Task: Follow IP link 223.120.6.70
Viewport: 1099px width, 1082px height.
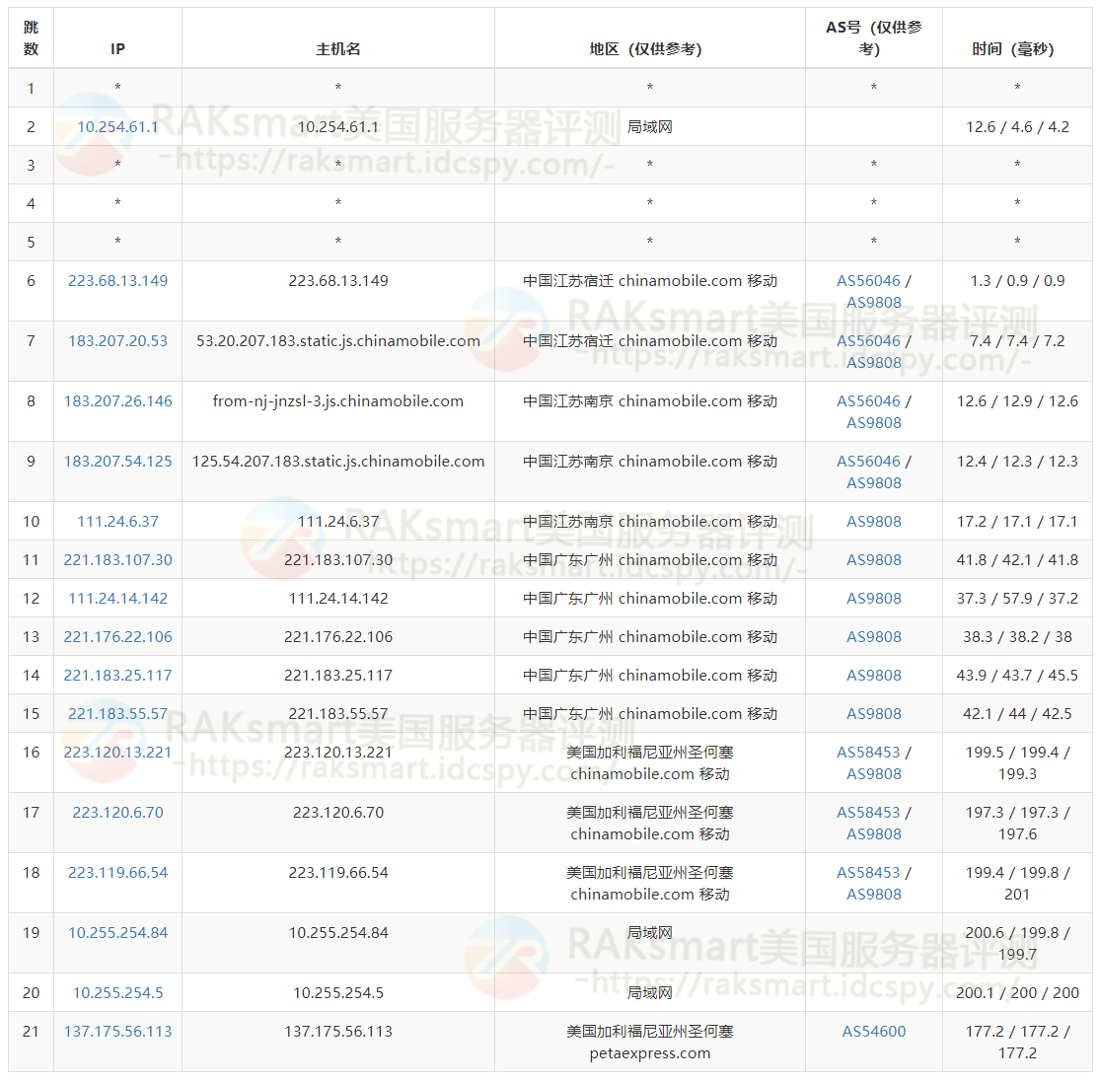Action: click(117, 813)
